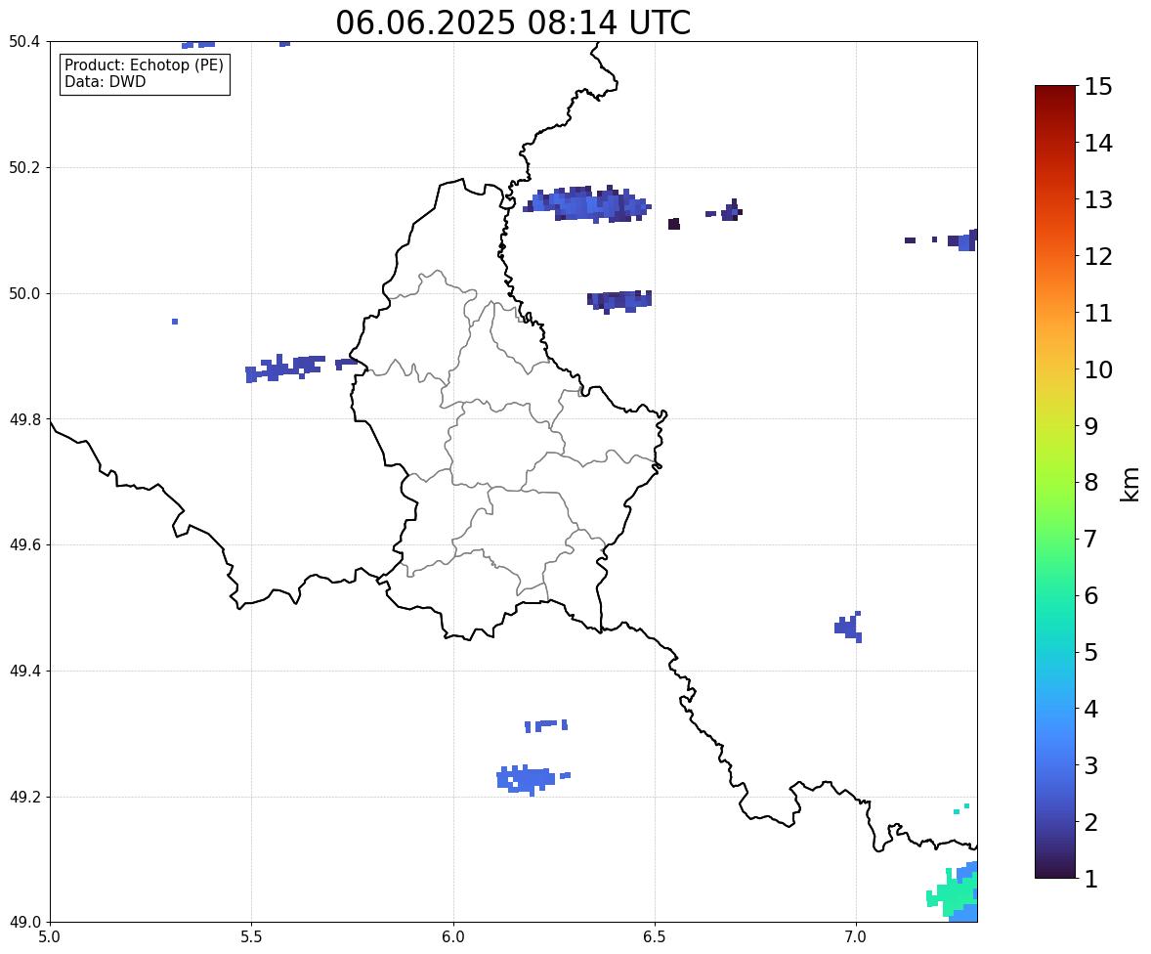Click longitude axis label 6.0
1151x954 pixels.
click(453, 937)
